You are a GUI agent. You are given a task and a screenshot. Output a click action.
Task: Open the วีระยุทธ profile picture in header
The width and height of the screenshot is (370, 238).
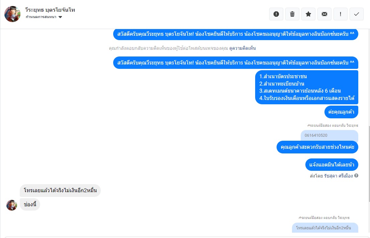click(12, 14)
